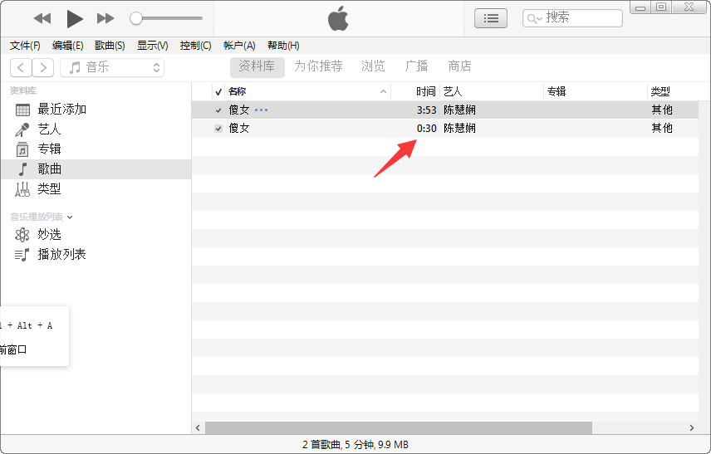Select Genres (类型) in the sidebar
The height and width of the screenshot is (454, 711).
coord(49,189)
